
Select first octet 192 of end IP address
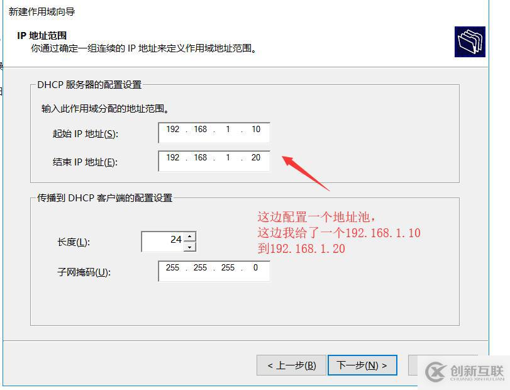click(x=173, y=158)
